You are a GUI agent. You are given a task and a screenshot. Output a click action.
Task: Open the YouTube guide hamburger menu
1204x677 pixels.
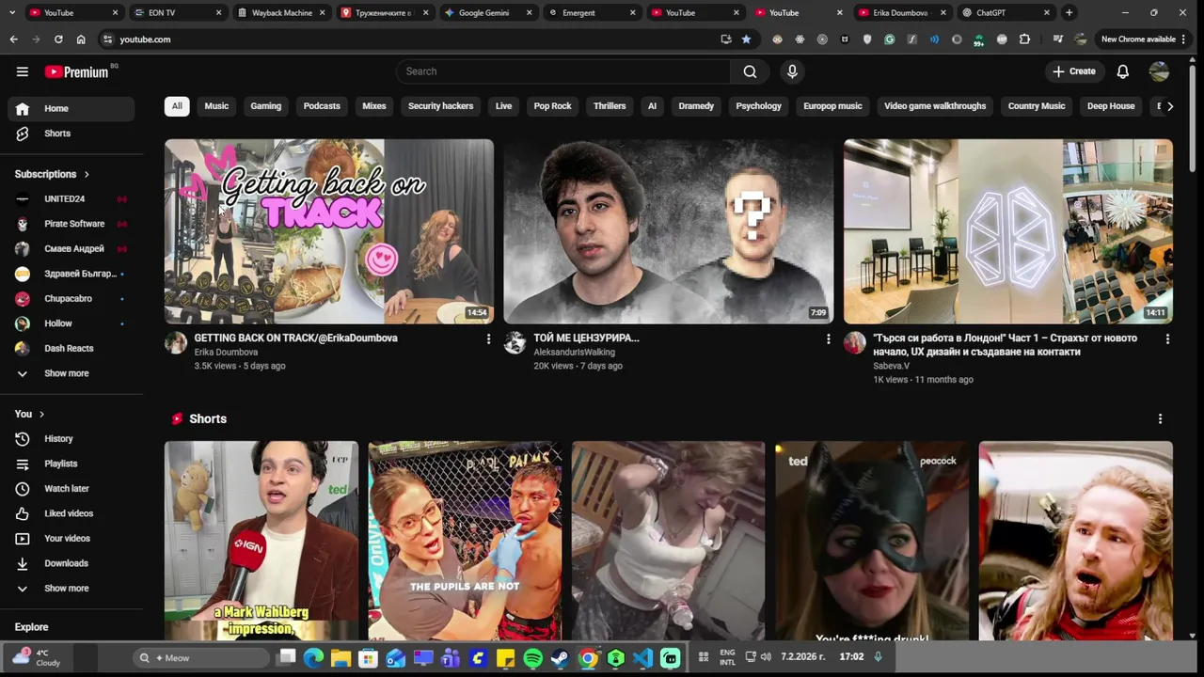click(22, 71)
